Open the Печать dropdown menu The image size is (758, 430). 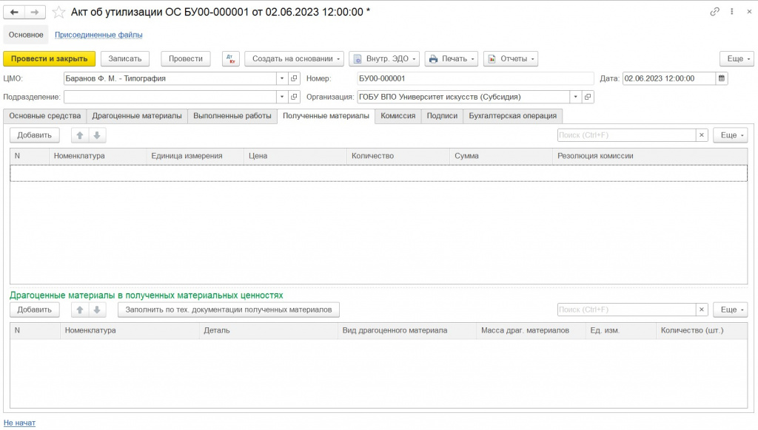click(452, 59)
